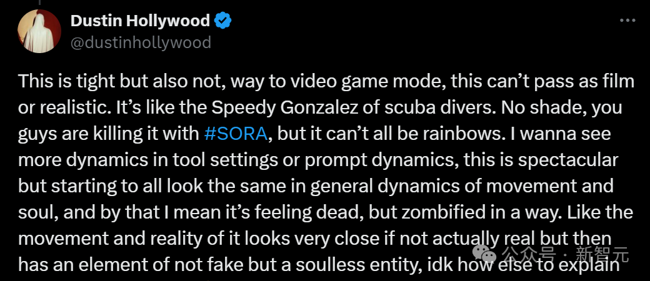Click the Dustin Hollywood display name
Viewport: 650px width, 281px height.
point(139,21)
